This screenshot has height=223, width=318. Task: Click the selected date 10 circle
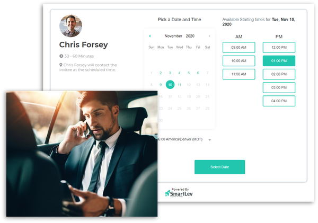tap(170, 85)
